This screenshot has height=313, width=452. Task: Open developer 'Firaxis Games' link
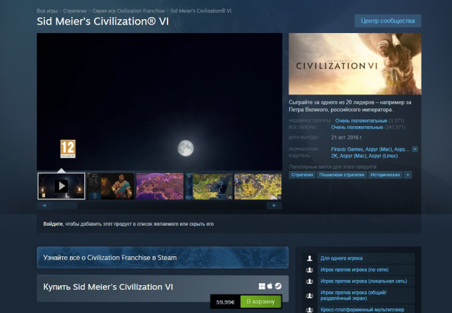347,149
